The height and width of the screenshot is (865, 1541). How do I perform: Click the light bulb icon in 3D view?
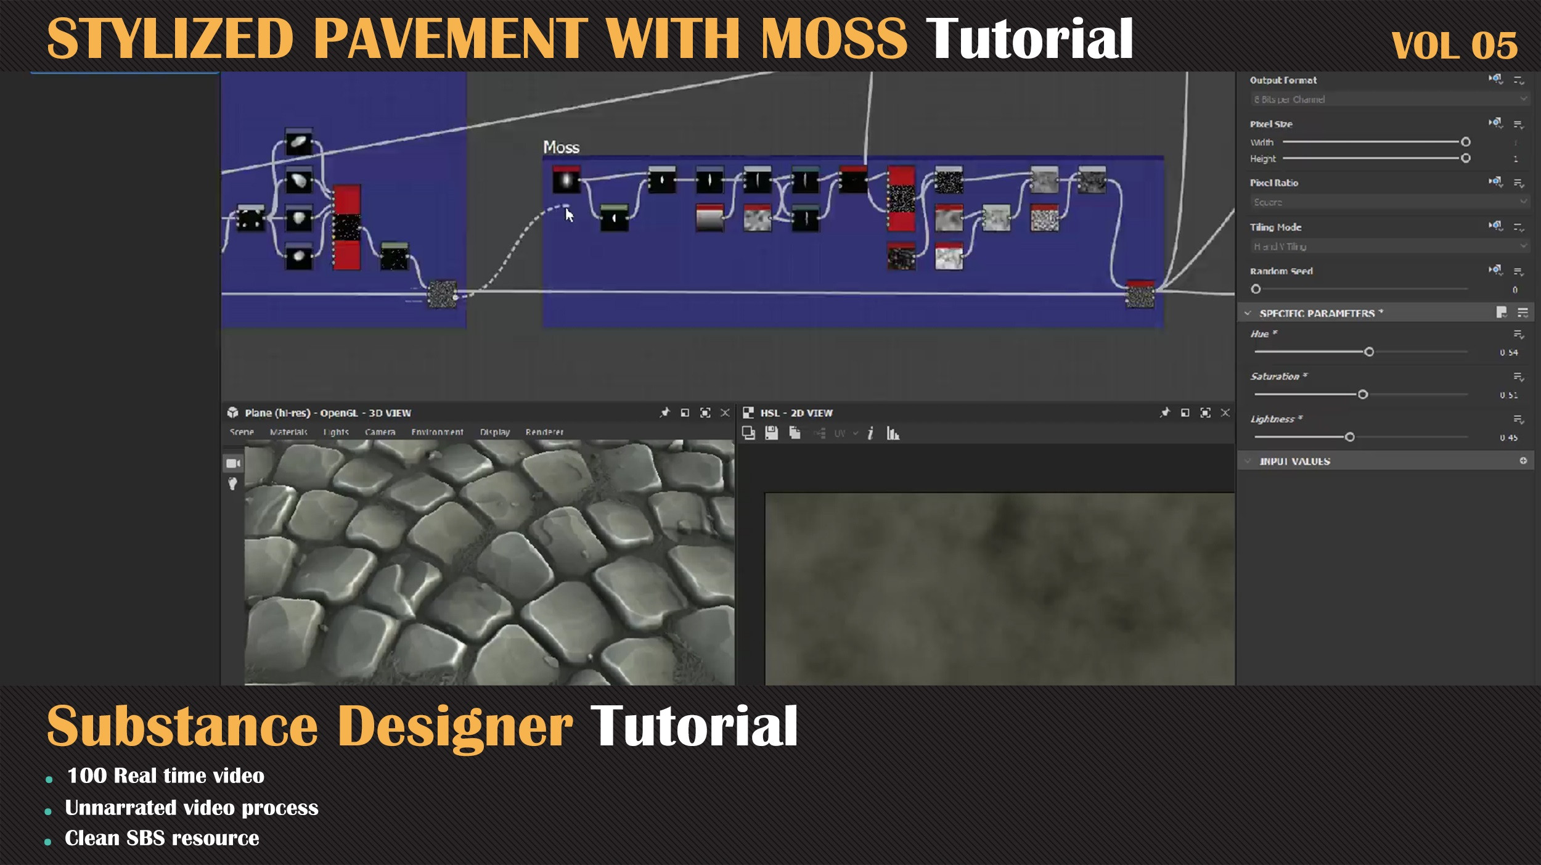(x=232, y=484)
